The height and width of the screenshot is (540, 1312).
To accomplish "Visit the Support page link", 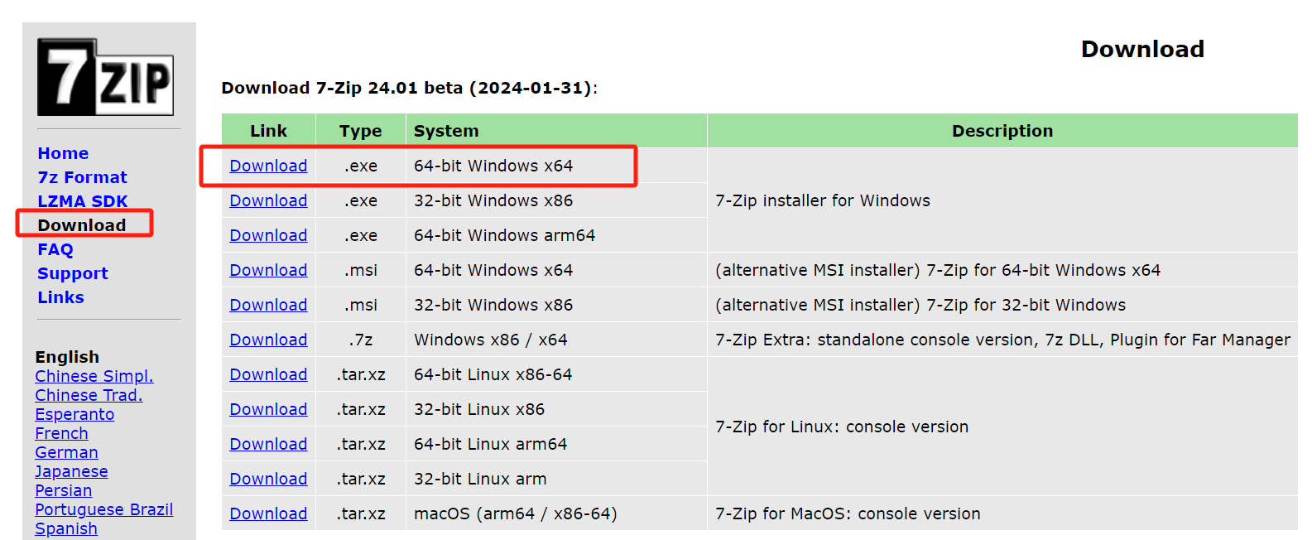I will [73, 273].
